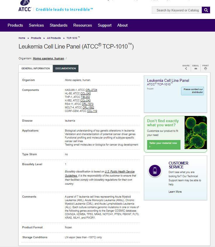Open the Services menu
The image size is (215, 247).
pos(36,25)
